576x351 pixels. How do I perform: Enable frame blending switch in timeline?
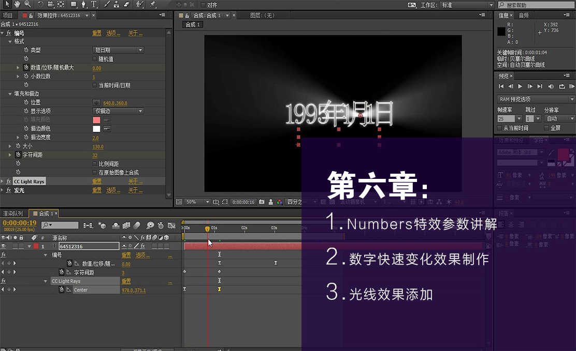(126, 225)
